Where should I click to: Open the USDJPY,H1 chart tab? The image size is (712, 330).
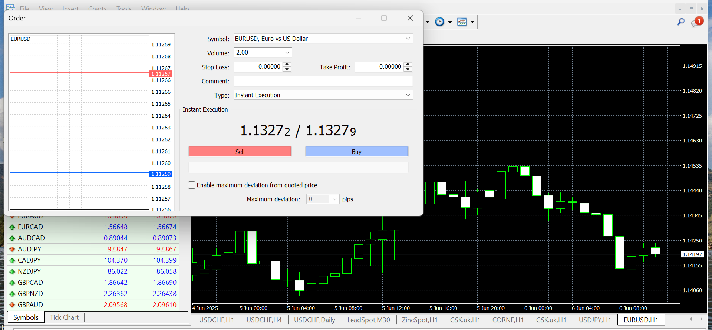(x=595, y=320)
